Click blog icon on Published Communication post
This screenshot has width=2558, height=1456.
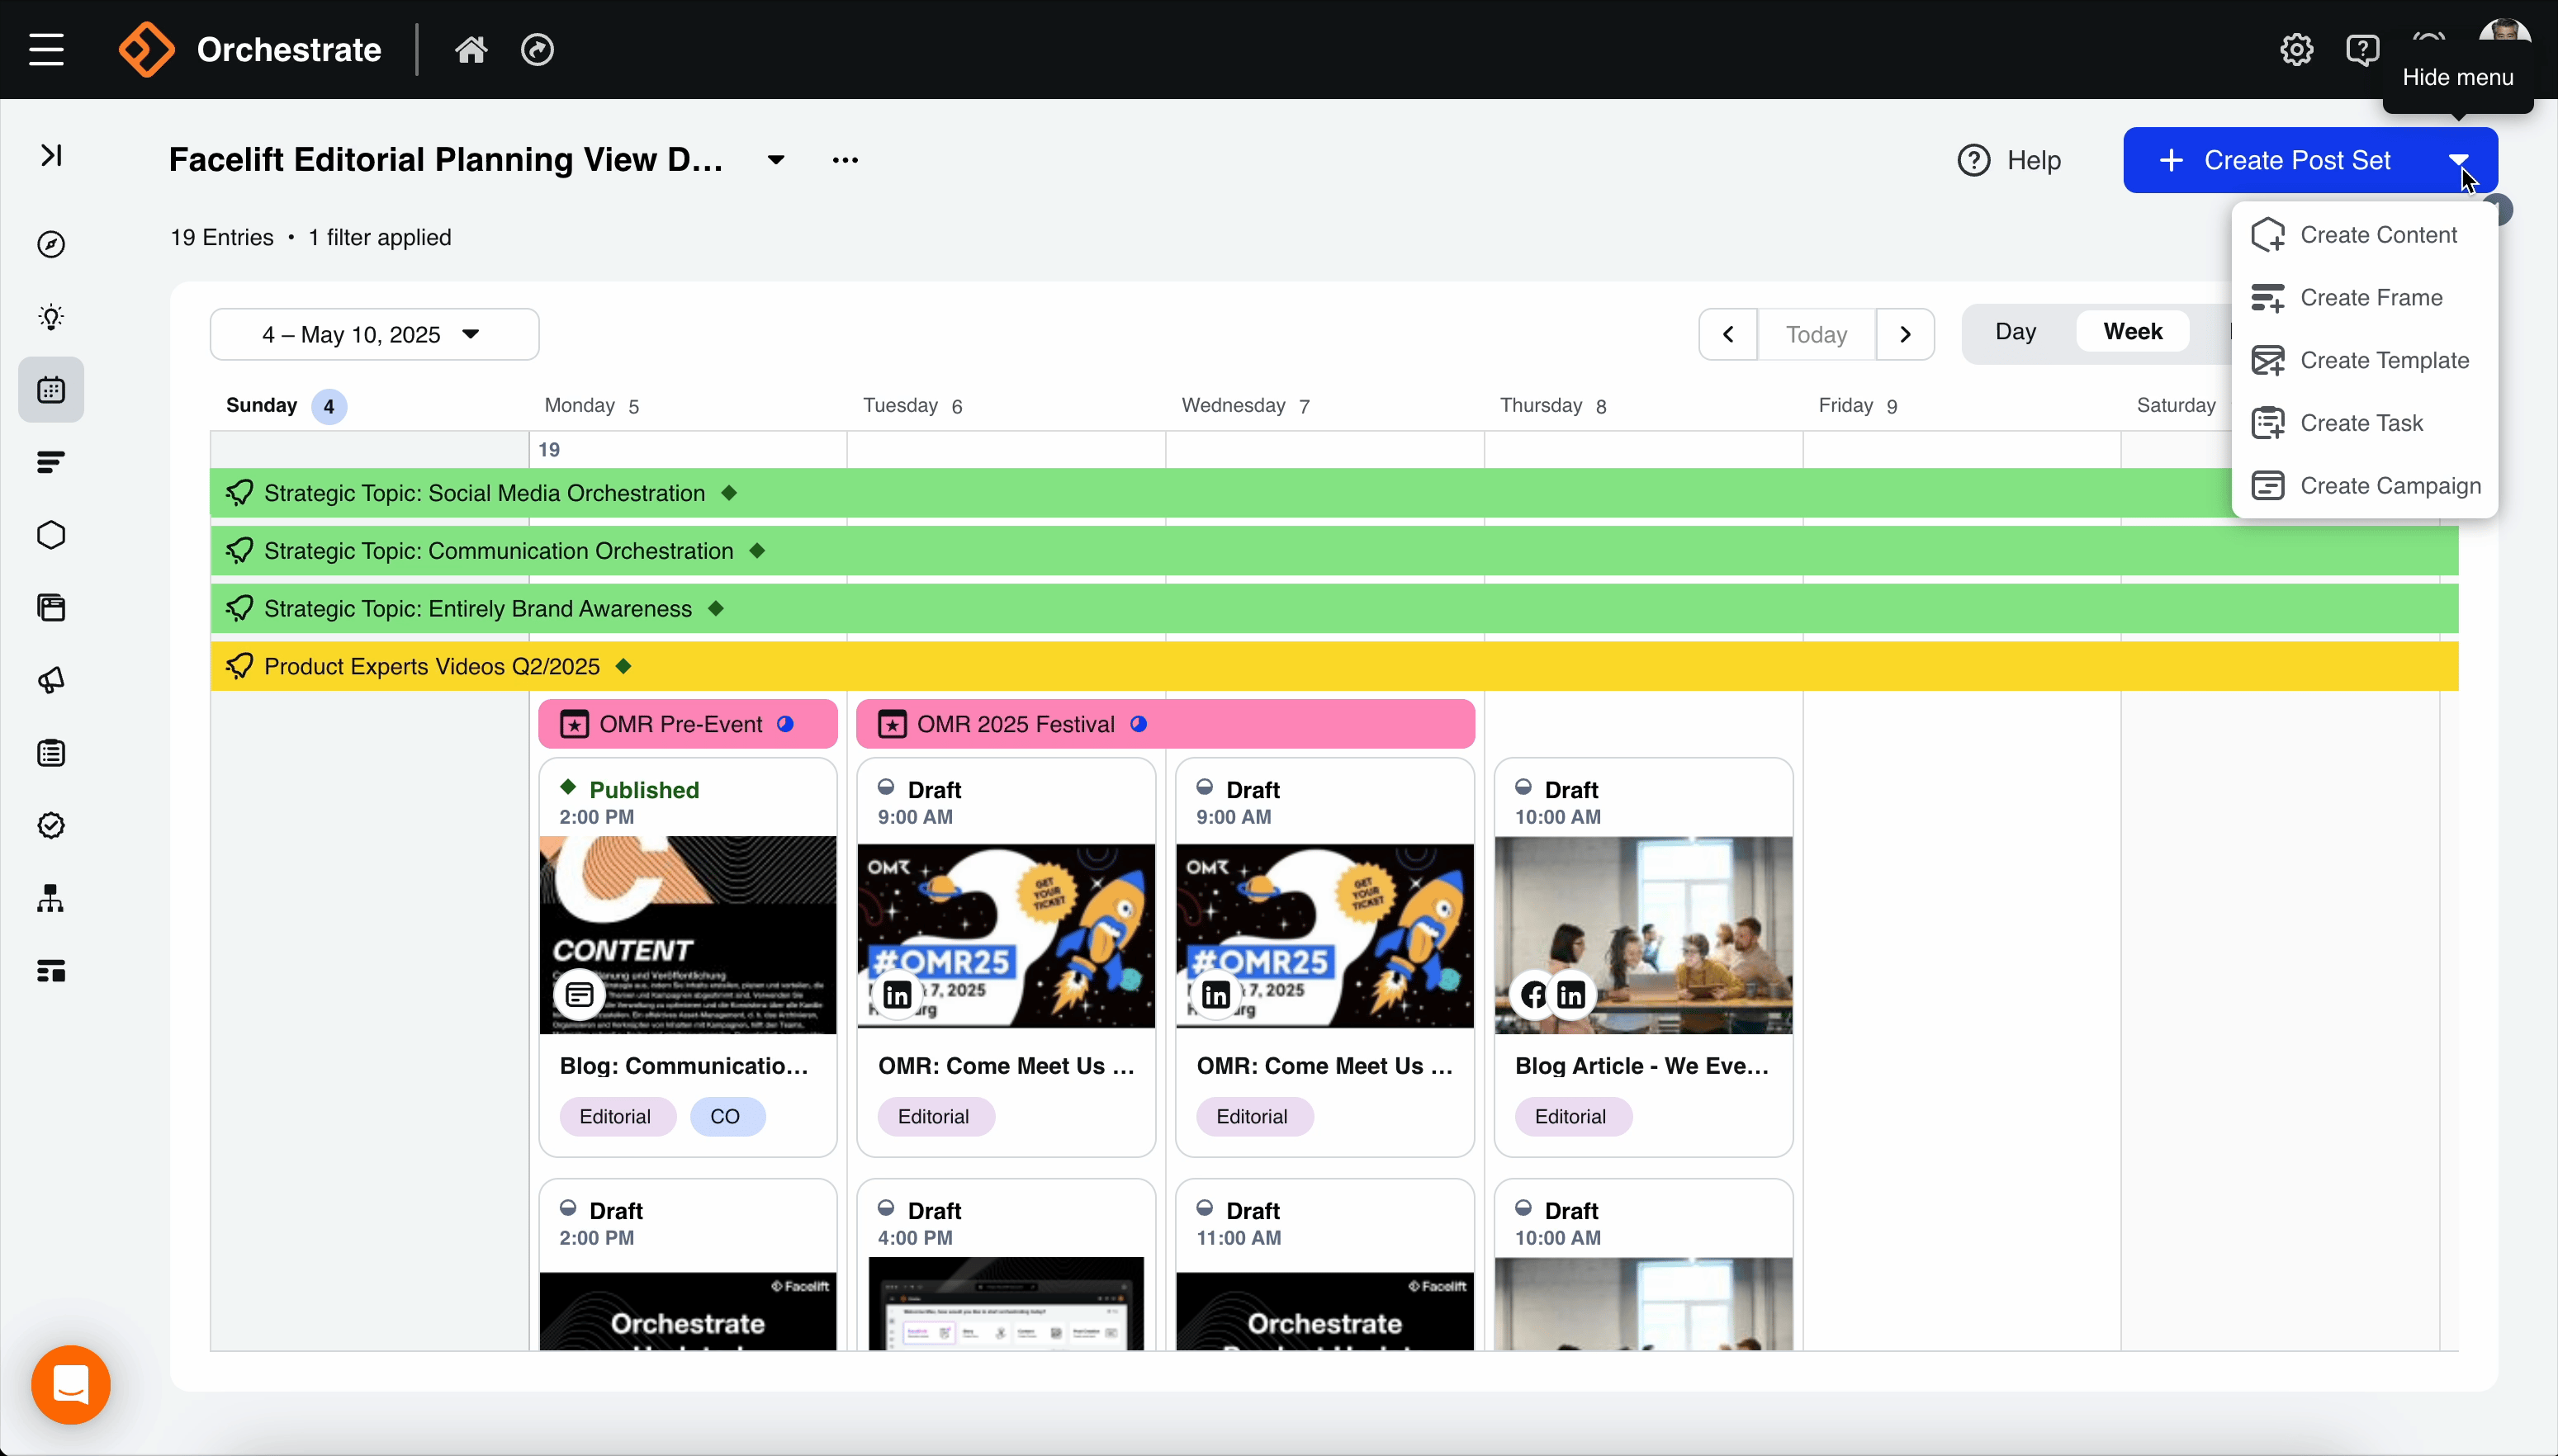(580, 995)
